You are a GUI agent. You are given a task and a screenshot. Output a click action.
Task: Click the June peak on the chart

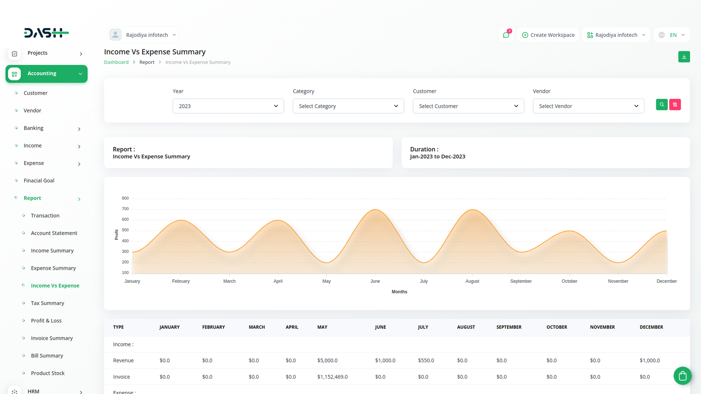click(x=375, y=210)
